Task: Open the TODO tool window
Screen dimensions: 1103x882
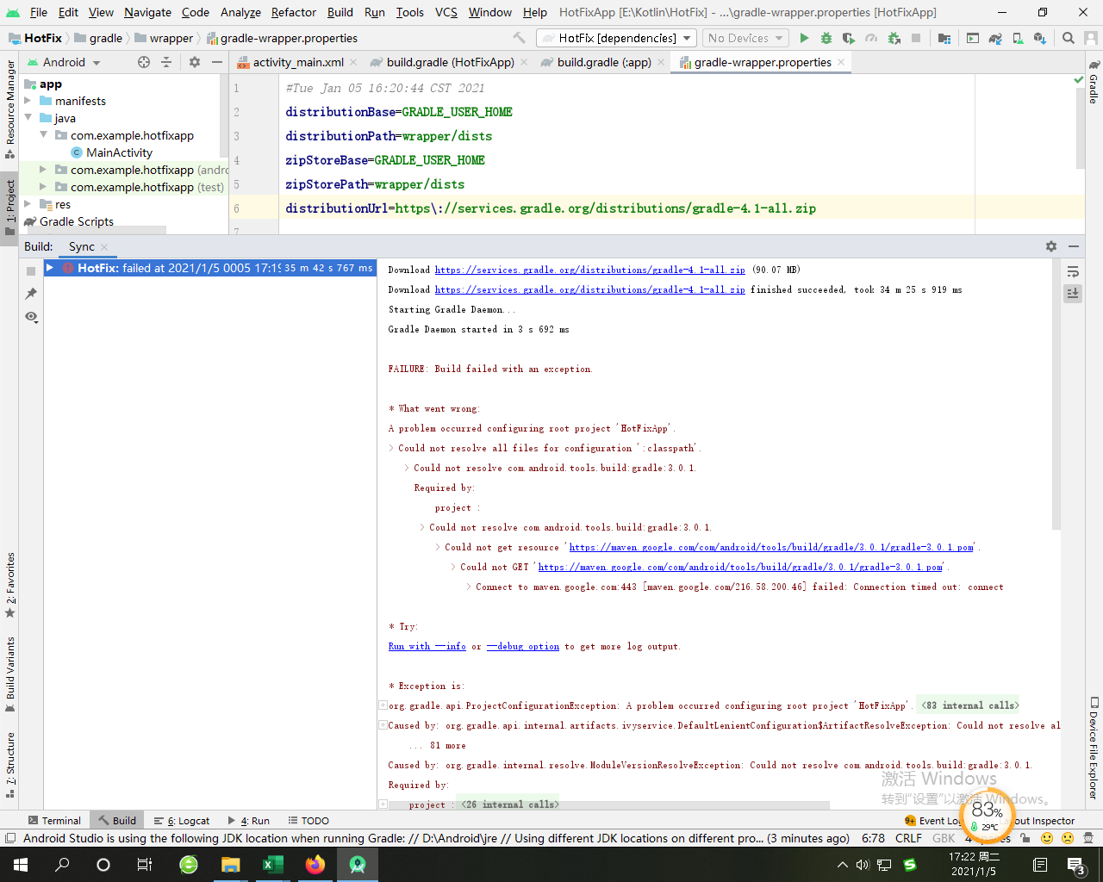Action: [x=308, y=821]
